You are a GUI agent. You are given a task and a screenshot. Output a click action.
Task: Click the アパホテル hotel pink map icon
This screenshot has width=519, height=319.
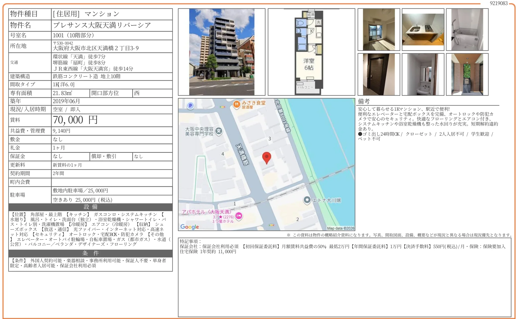[x=239, y=216]
